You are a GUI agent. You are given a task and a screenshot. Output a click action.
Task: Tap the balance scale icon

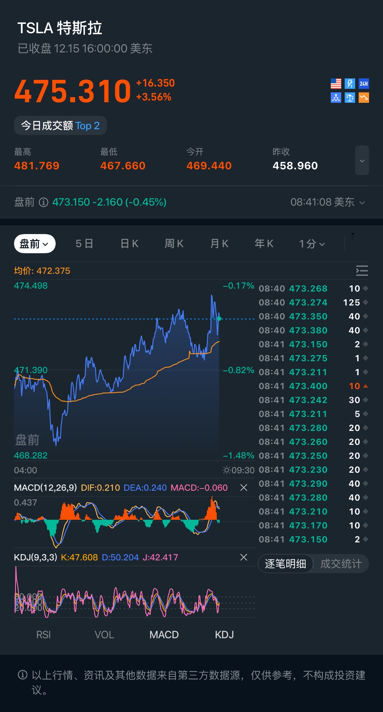tap(350, 98)
